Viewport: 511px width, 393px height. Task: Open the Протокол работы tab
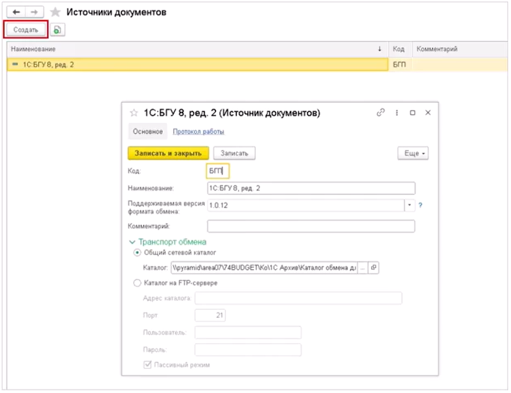click(x=198, y=131)
